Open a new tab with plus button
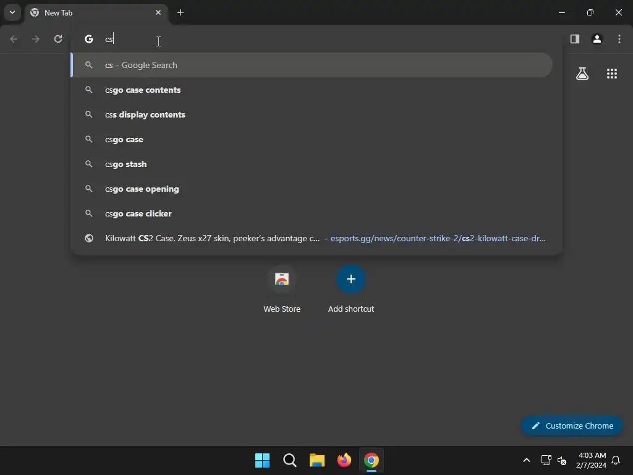633x475 pixels. tap(181, 12)
